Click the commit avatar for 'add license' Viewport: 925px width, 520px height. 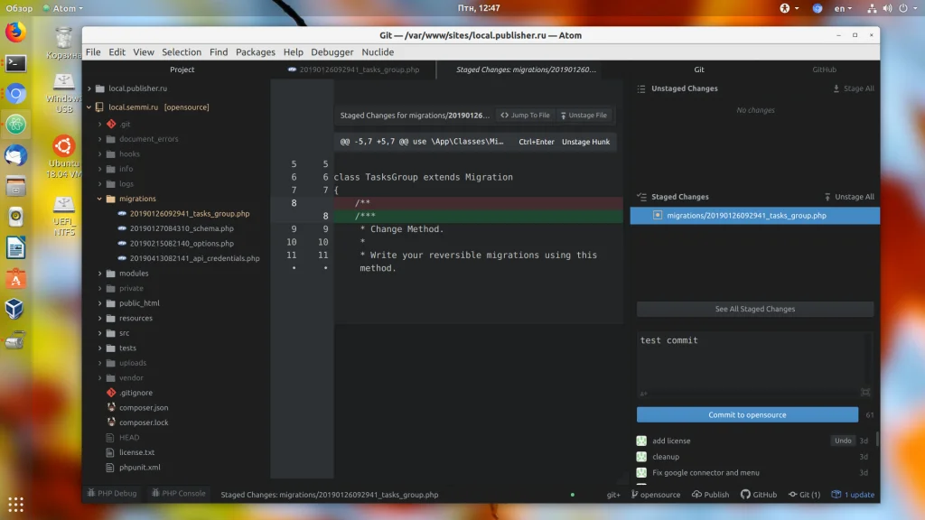pos(641,441)
